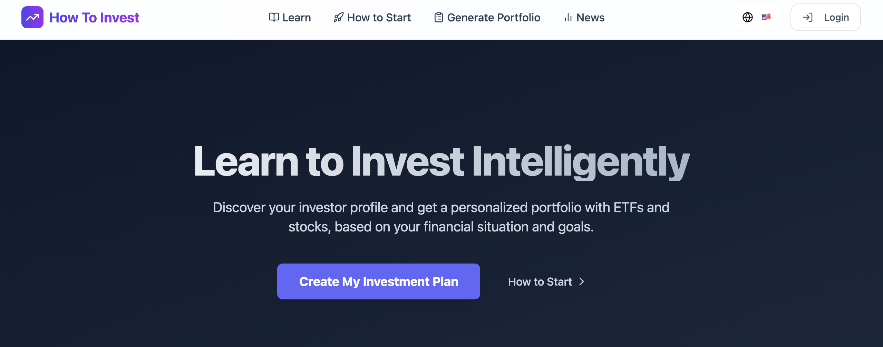The height and width of the screenshot is (347, 883).
Task: Click the investor profile description paragraph
Action: pos(441,217)
